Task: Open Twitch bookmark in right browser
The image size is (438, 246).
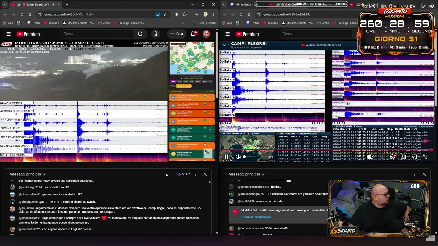Action: coord(253,23)
